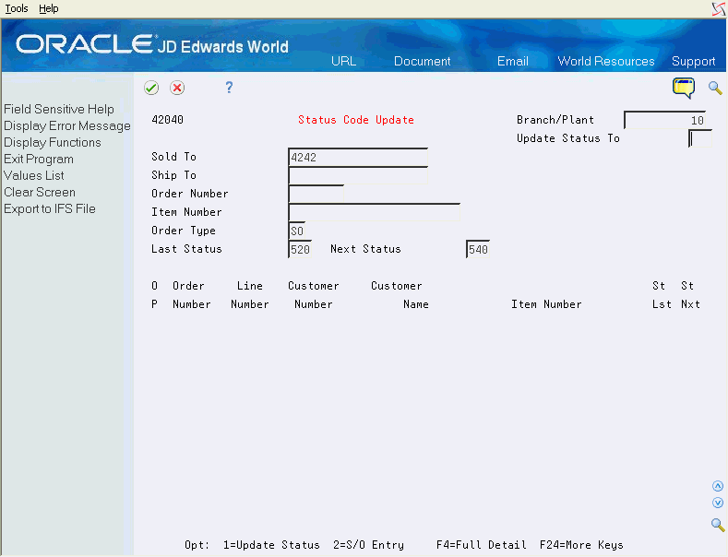Viewport: 728px width, 557px height.
Task: Click the 1=Update Status option text
Action: 271,545
